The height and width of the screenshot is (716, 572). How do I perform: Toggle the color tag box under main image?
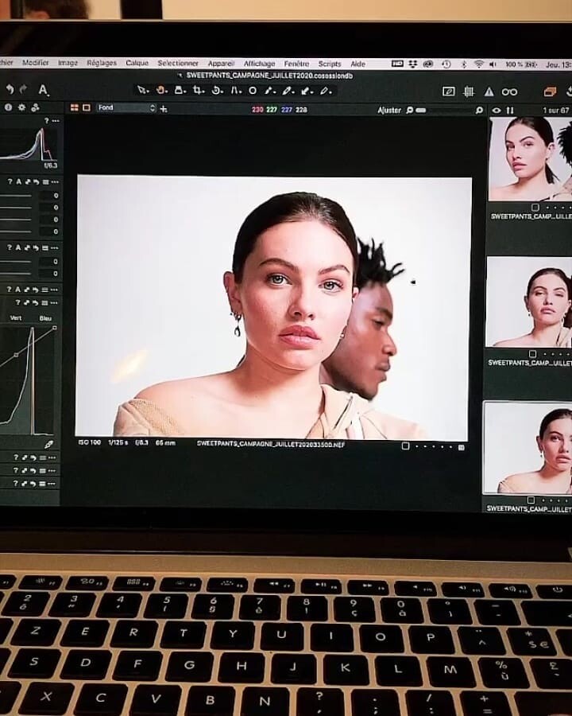pyautogui.click(x=405, y=446)
